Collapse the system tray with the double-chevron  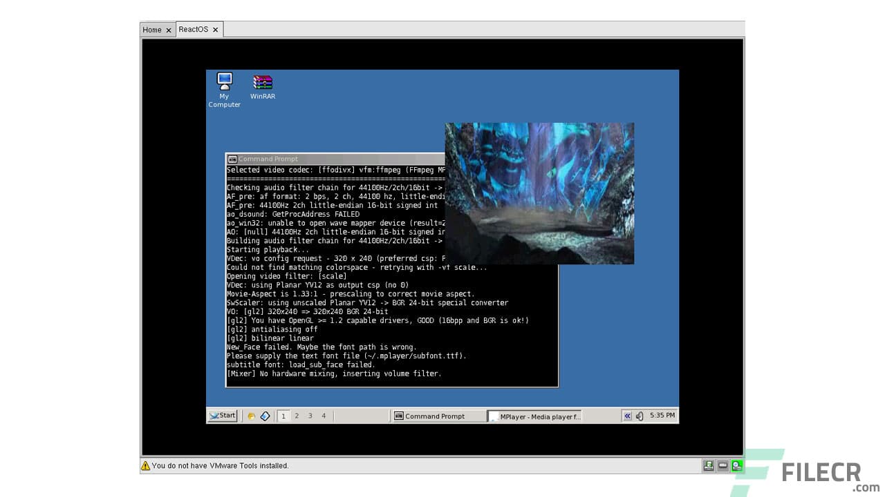(x=627, y=416)
